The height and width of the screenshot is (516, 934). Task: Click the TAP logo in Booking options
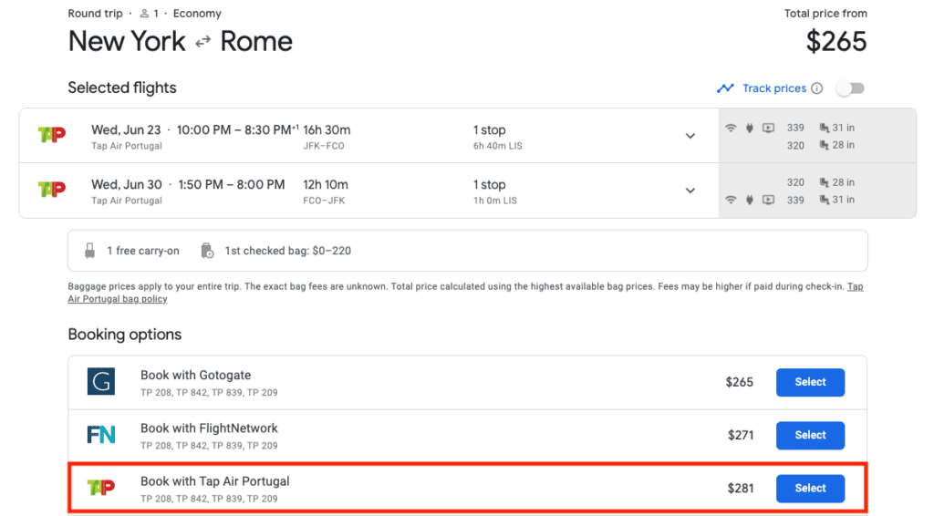click(x=100, y=488)
